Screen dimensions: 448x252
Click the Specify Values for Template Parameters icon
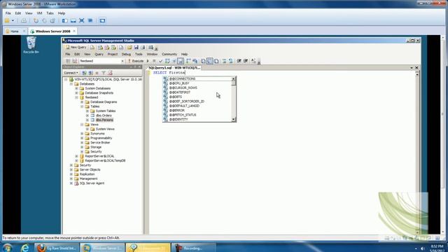pos(253,61)
